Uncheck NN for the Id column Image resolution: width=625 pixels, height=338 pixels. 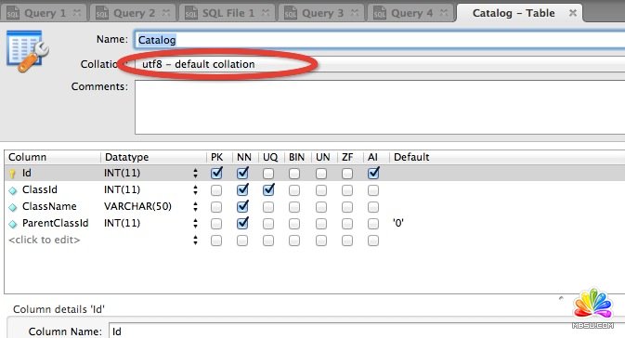point(242,173)
